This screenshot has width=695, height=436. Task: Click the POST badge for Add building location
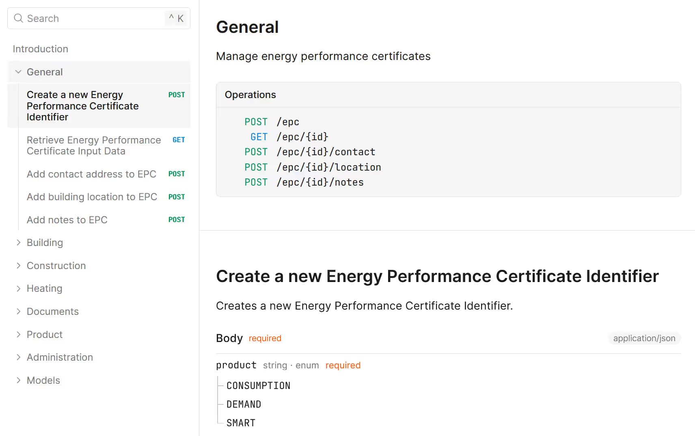(x=176, y=197)
